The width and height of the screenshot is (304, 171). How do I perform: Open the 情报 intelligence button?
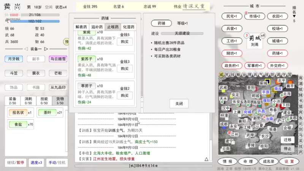227,161
